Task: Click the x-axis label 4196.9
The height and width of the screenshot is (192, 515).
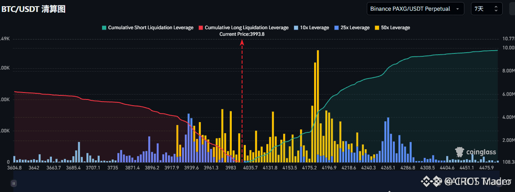Action: [329, 168]
